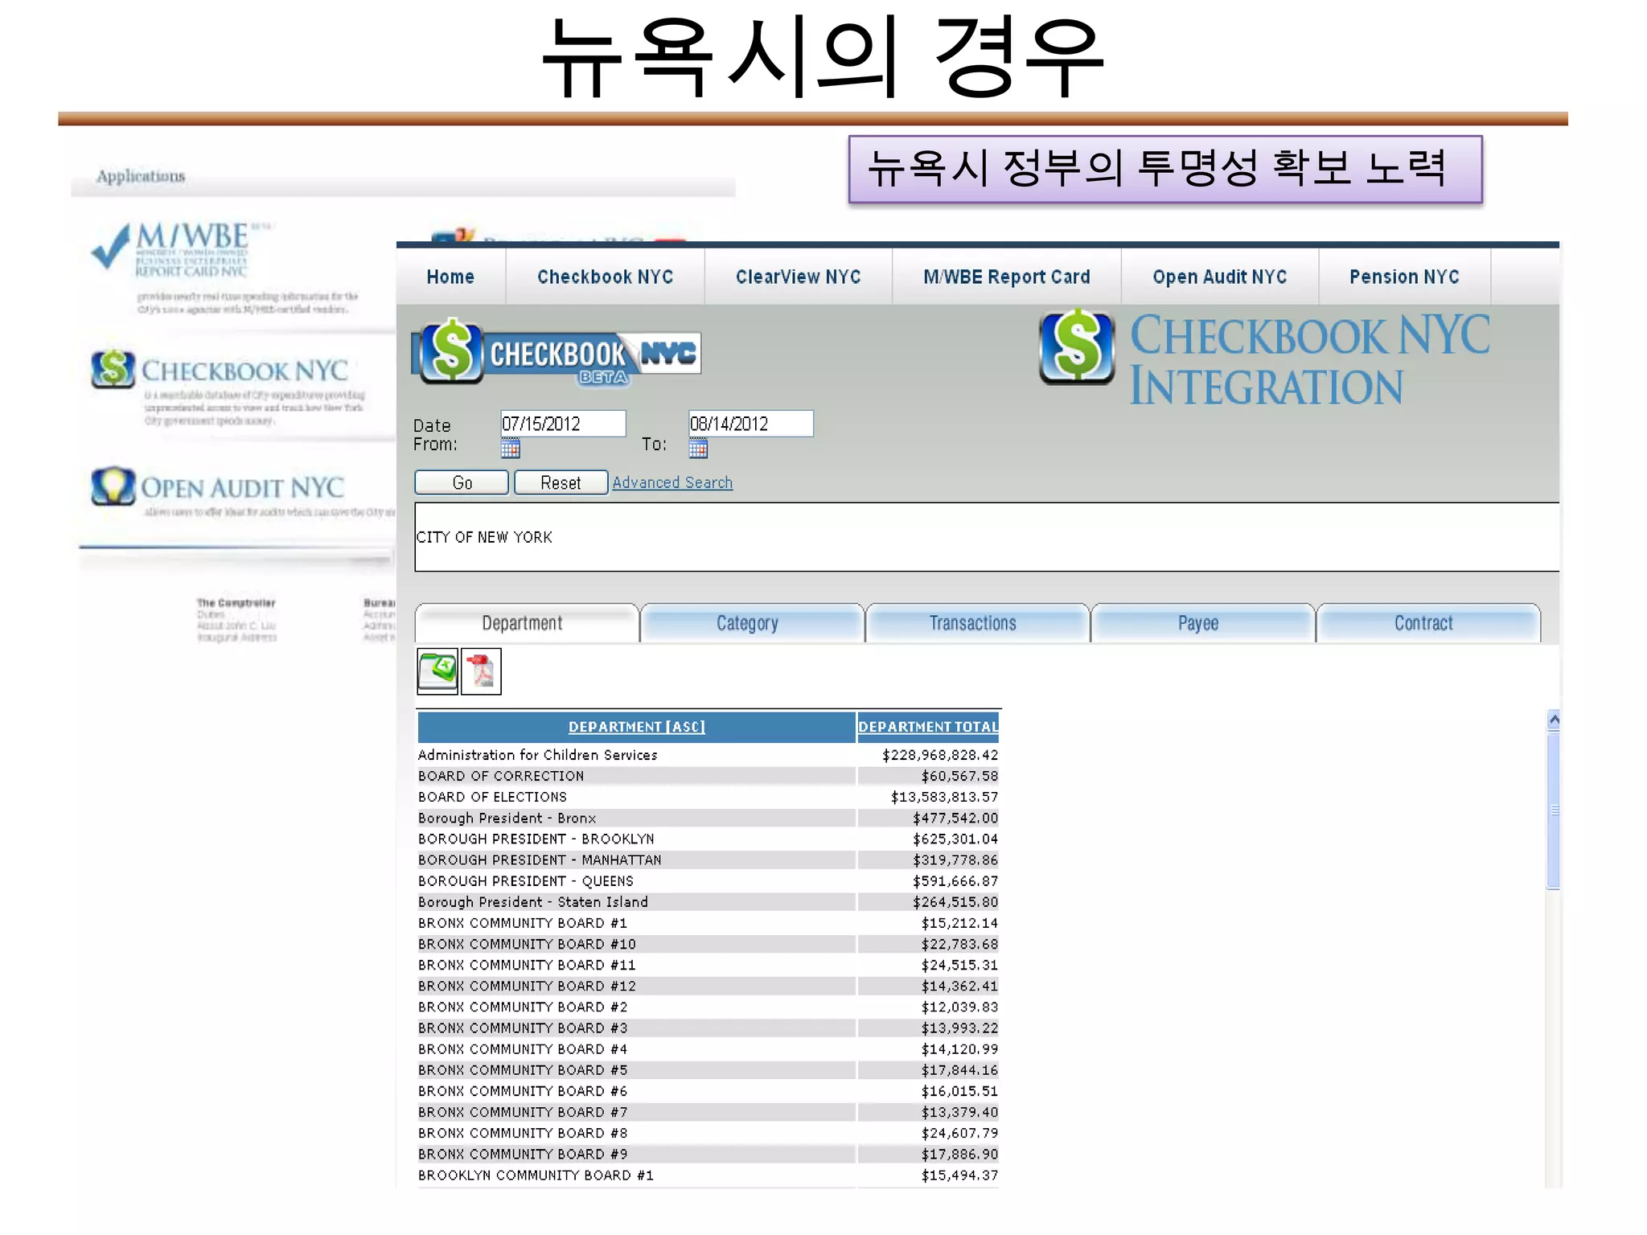
Task: Sort by the DEPARTMENT [ASC] column header
Action: 636,727
